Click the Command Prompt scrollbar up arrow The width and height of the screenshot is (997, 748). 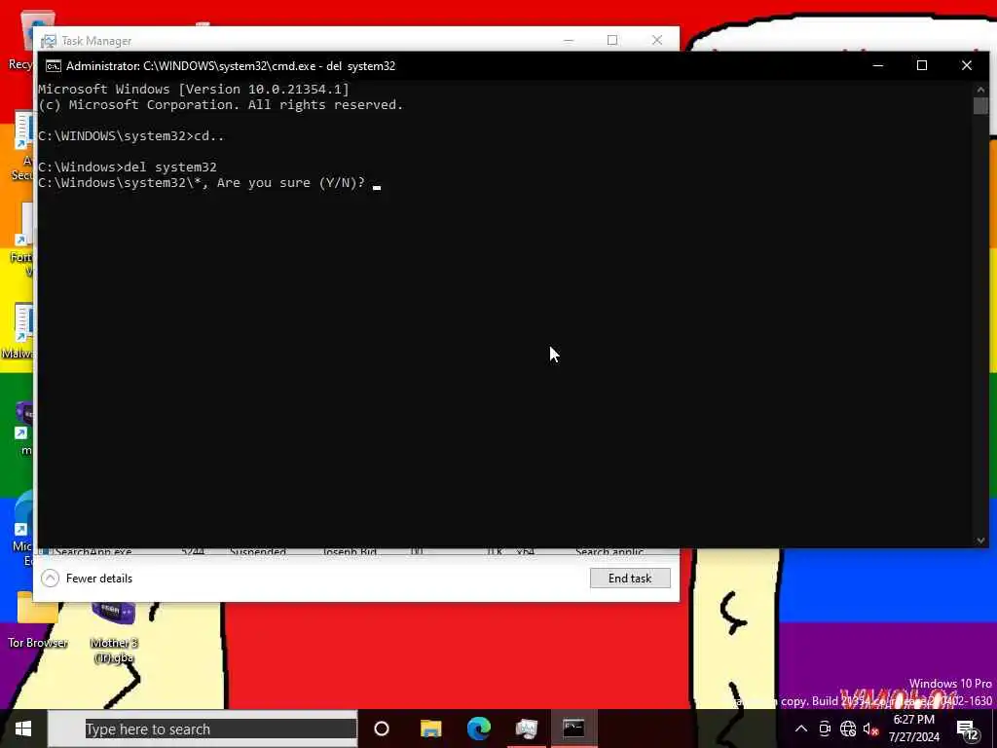[x=980, y=89]
